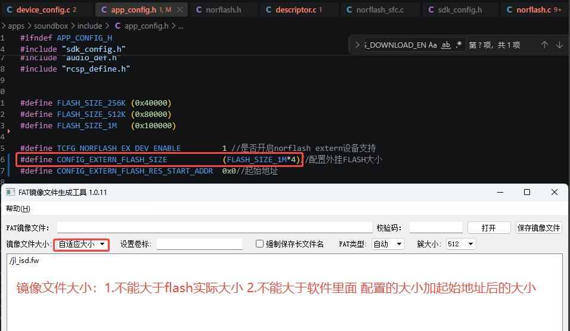570x331 pixels.
Task: Toggle regular expression search option
Action: [x=459, y=45]
